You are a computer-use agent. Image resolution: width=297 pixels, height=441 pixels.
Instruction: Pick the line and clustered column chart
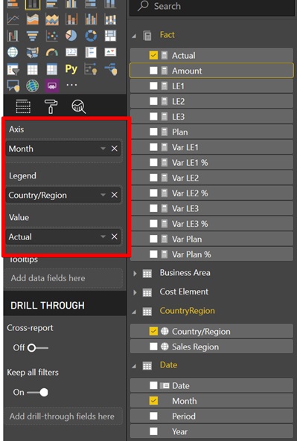click(x=91, y=19)
